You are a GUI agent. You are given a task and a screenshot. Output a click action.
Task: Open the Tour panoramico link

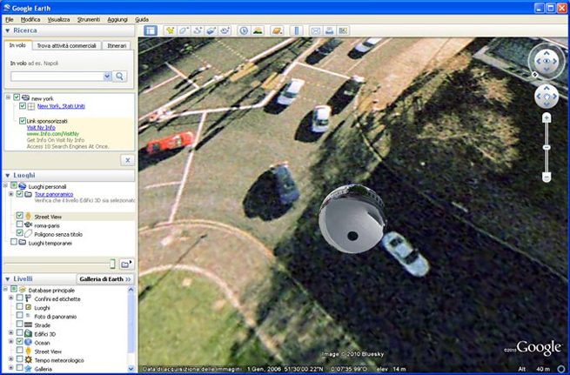(x=54, y=194)
